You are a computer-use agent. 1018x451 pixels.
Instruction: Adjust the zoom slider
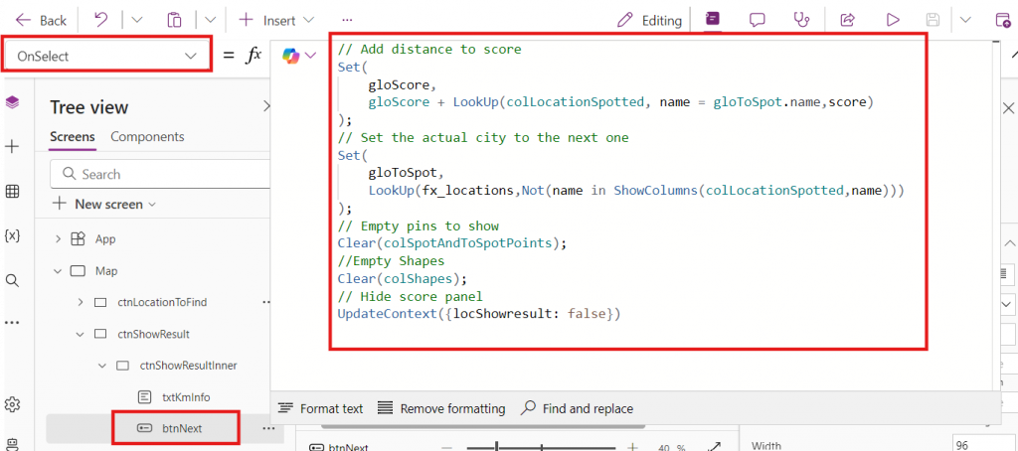[542, 447]
